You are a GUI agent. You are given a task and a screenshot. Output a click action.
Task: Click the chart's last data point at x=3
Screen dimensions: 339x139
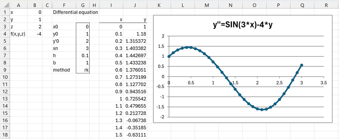point(302,65)
